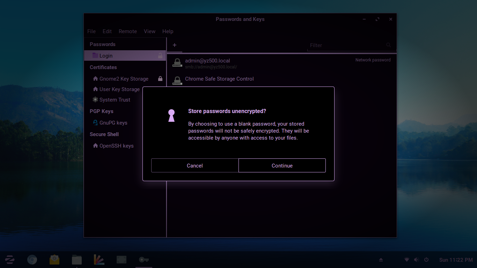The height and width of the screenshot is (268, 477).
Task: Click the volume speaker icon in tray
Action: click(416, 260)
